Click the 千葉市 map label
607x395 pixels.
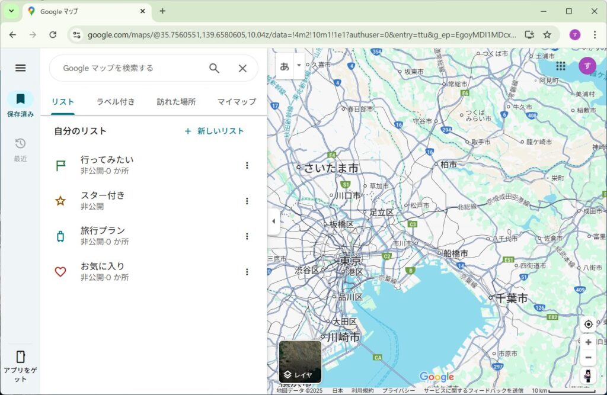pyautogui.click(x=512, y=298)
